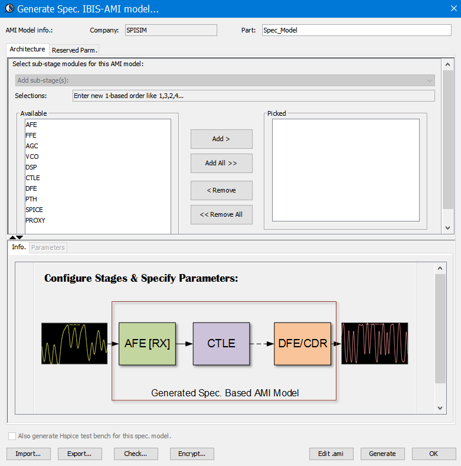The height and width of the screenshot is (466, 461).
Task: Select CTLE in the Available list
Action: [33, 178]
